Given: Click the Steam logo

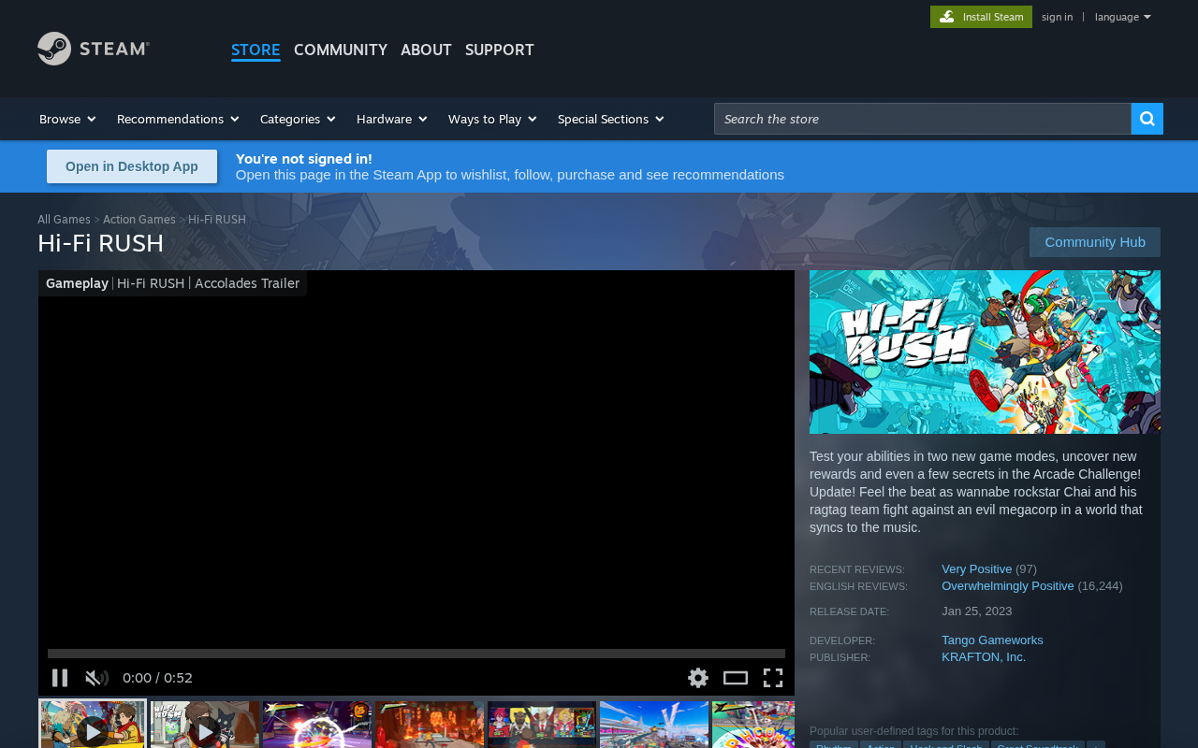Looking at the screenshot, I should pos(94,49).
